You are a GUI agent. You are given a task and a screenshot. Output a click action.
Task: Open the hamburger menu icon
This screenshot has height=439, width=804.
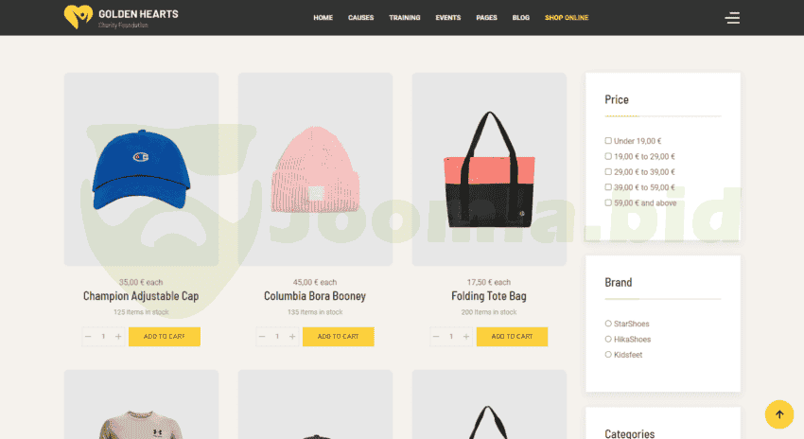[732, 18]
